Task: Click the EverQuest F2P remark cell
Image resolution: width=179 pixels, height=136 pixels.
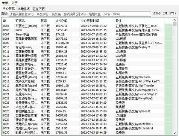Action: 136,90
